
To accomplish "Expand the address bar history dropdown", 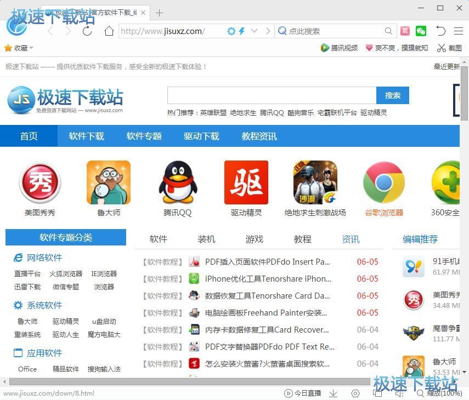I will point(254,31).
